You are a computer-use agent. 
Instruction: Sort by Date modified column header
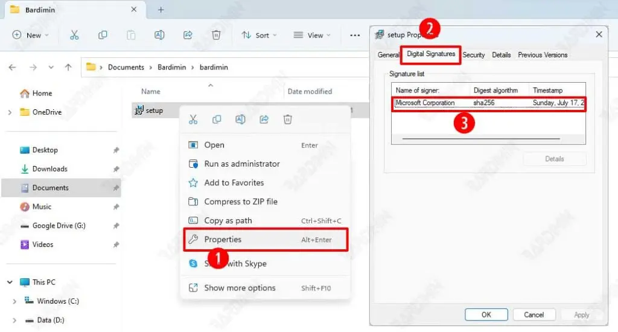coord(310,92)
